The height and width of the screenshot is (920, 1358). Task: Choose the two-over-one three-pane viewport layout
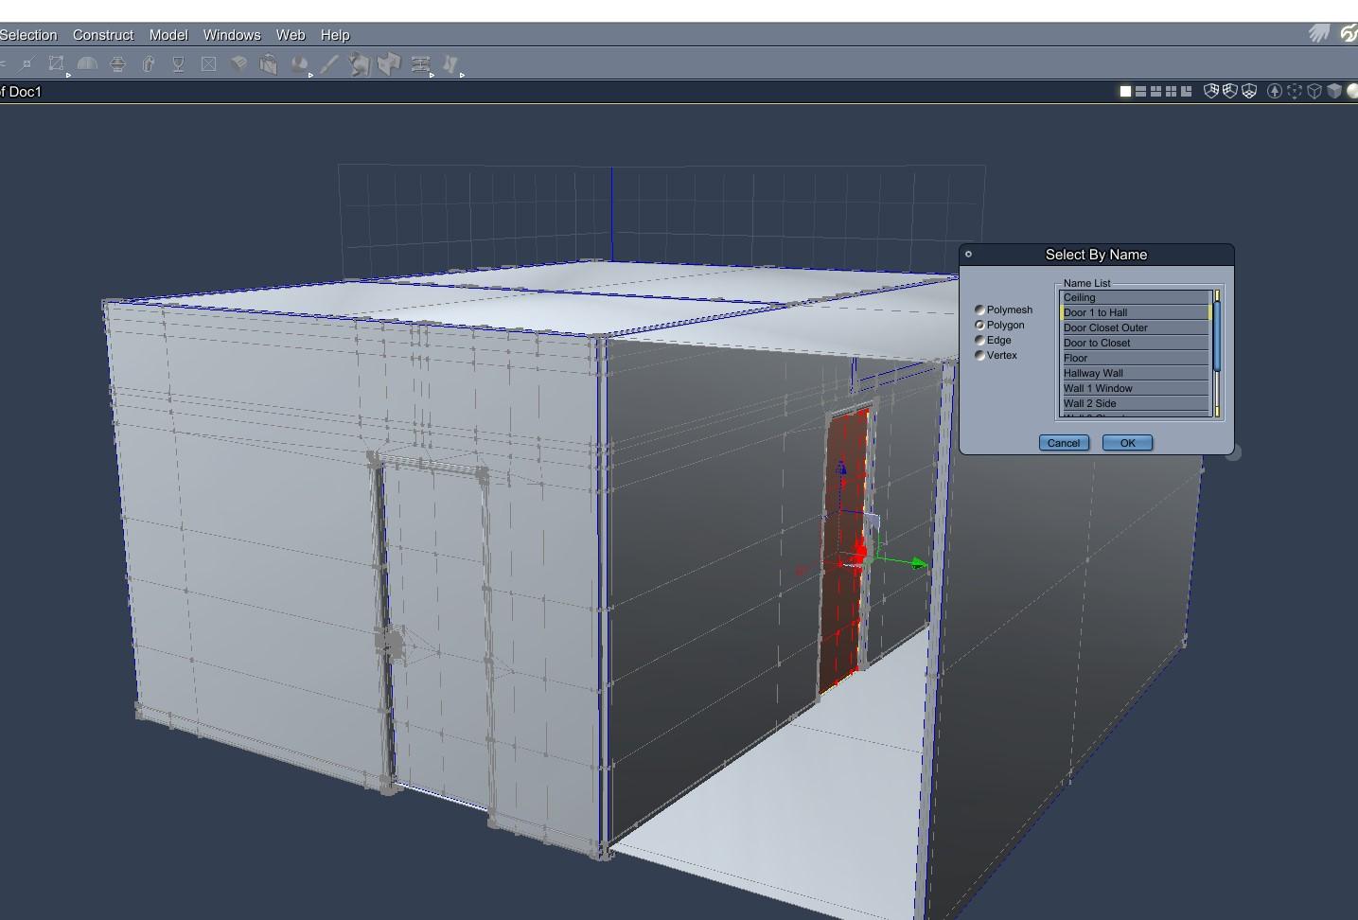pos(1155,91)
